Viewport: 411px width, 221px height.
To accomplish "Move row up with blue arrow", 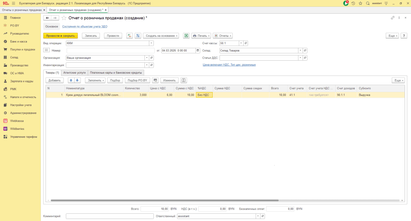I will (71, 80).
